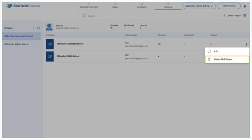The width and height of the screenshot is (252, 140).
Task: Open GSEonline Elementary School table row name
Action: 70,44
